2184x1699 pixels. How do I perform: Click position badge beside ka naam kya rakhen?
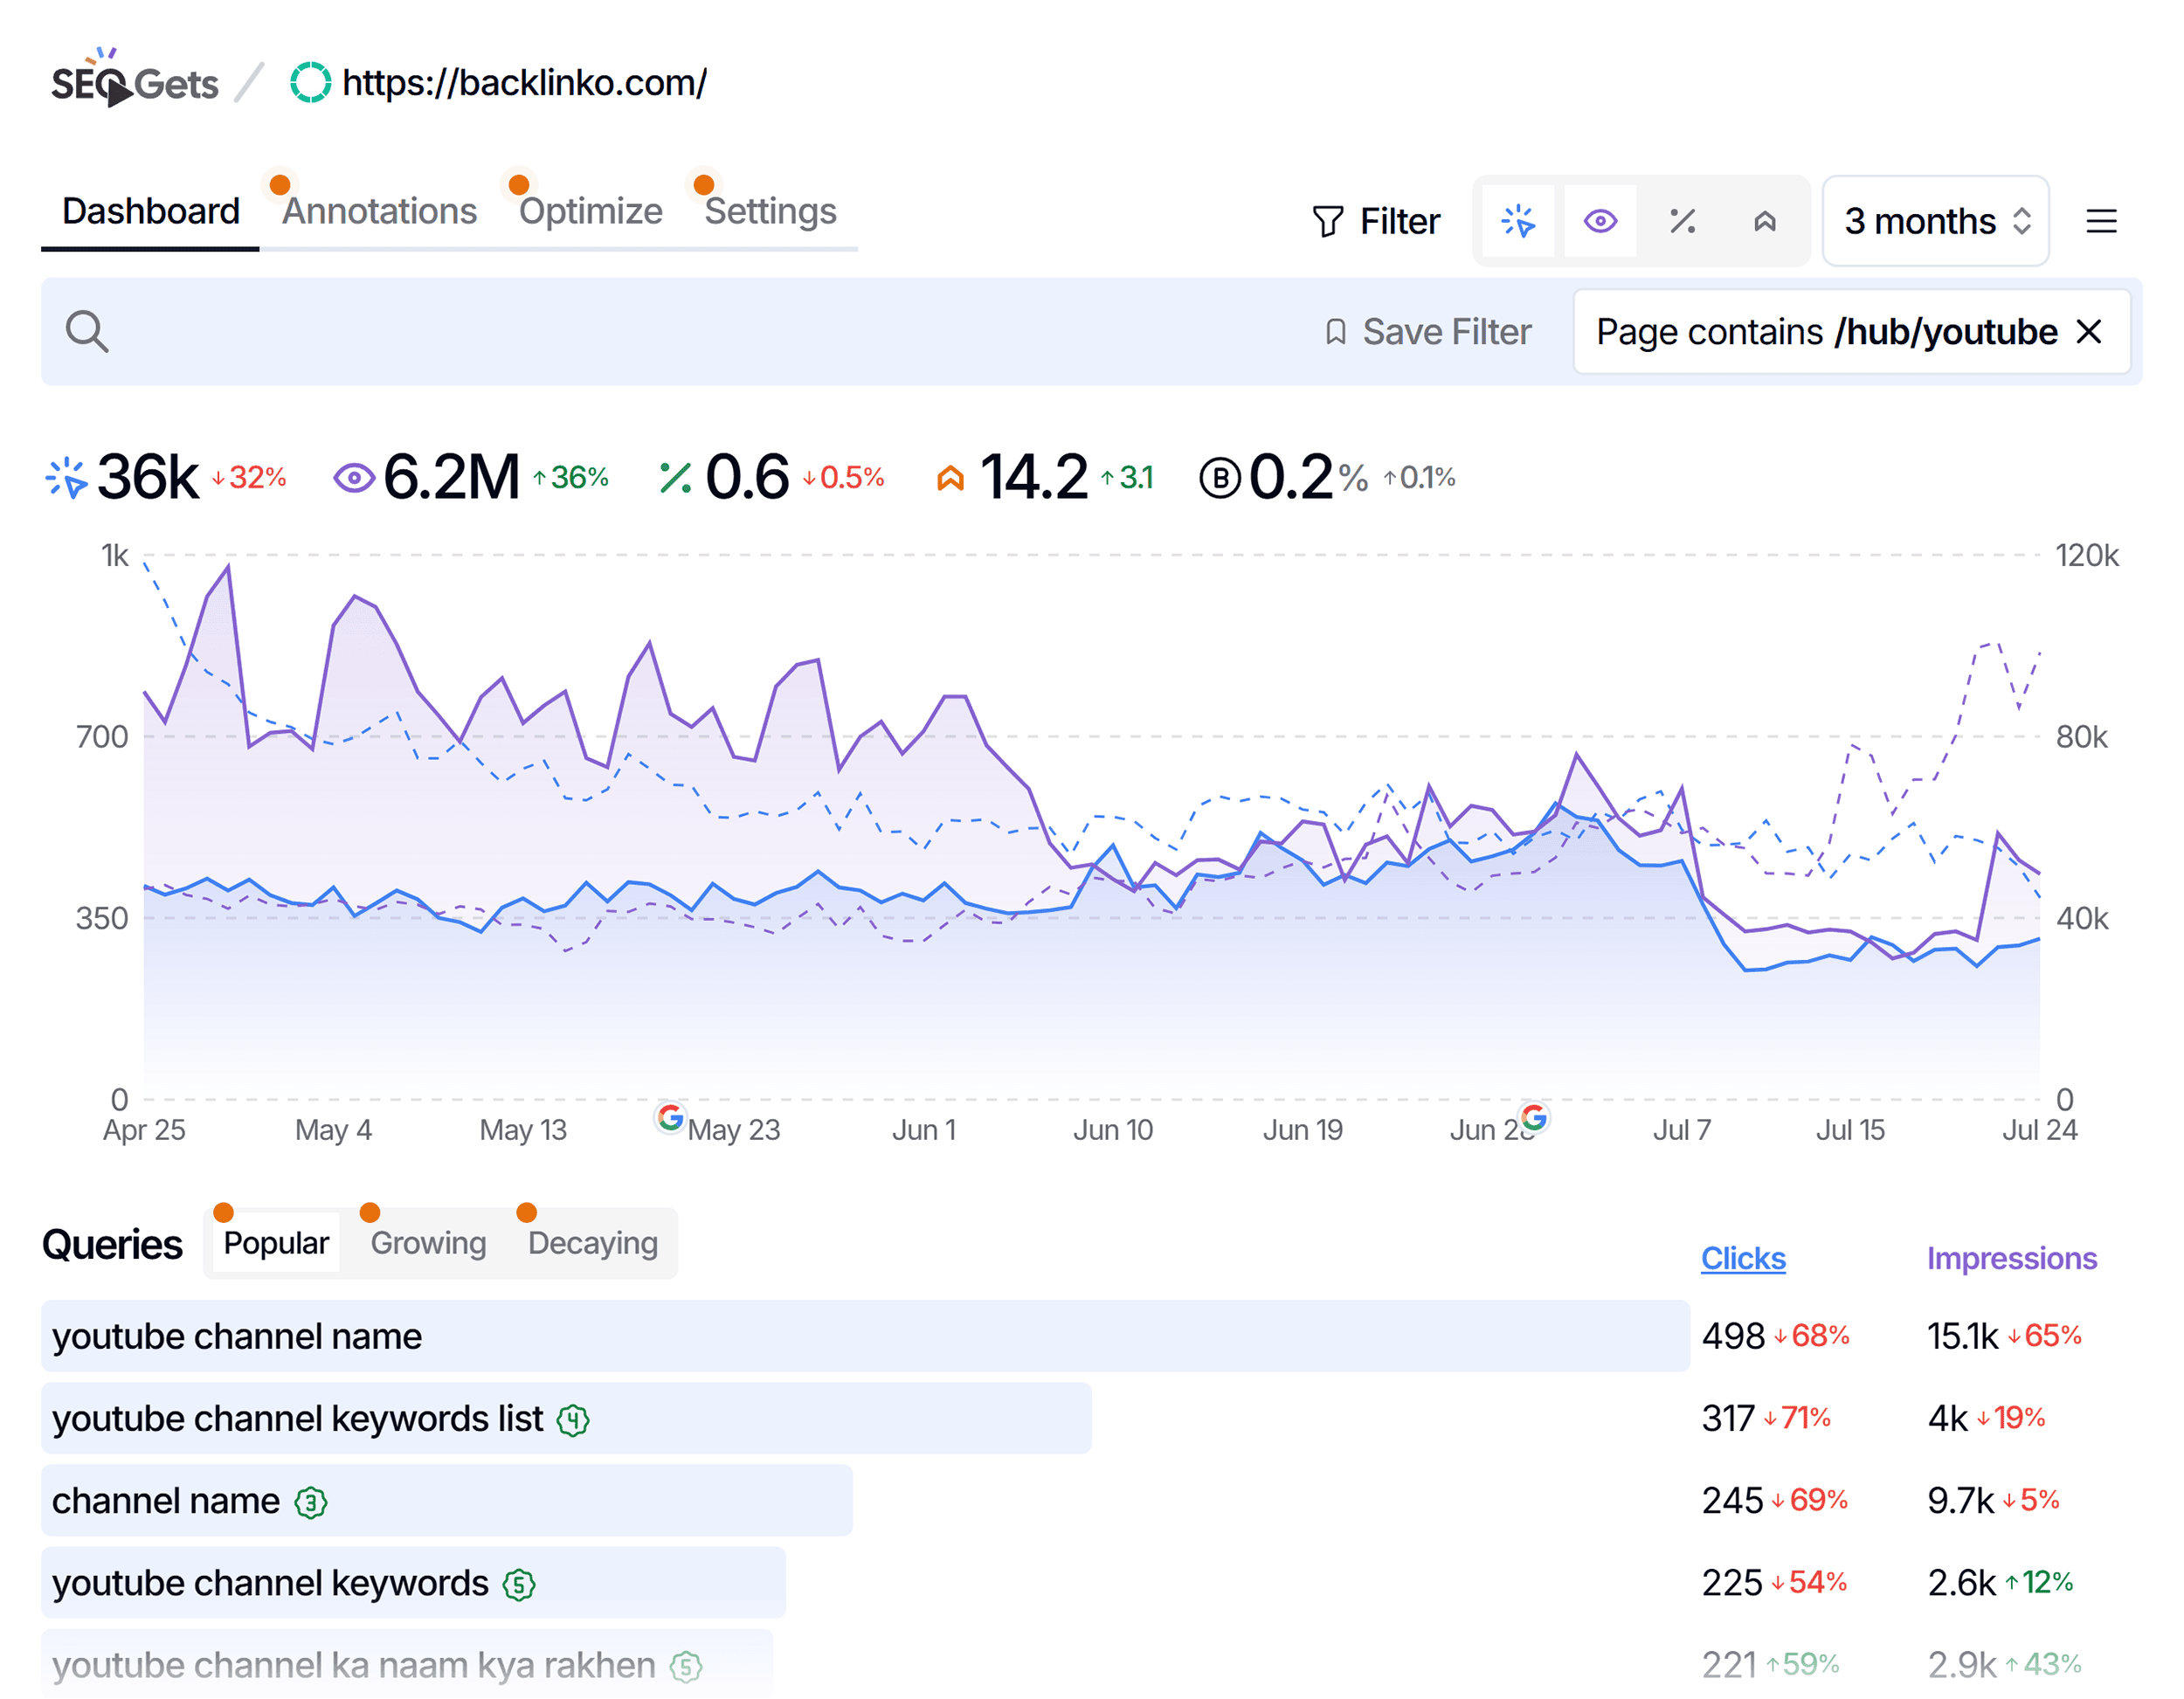pyautogui.click(x=686, y=1666)
